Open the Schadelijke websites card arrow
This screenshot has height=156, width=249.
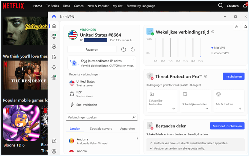[207, 109]
